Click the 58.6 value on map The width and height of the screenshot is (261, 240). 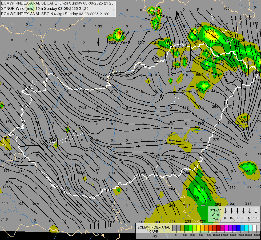click(200, 91)
